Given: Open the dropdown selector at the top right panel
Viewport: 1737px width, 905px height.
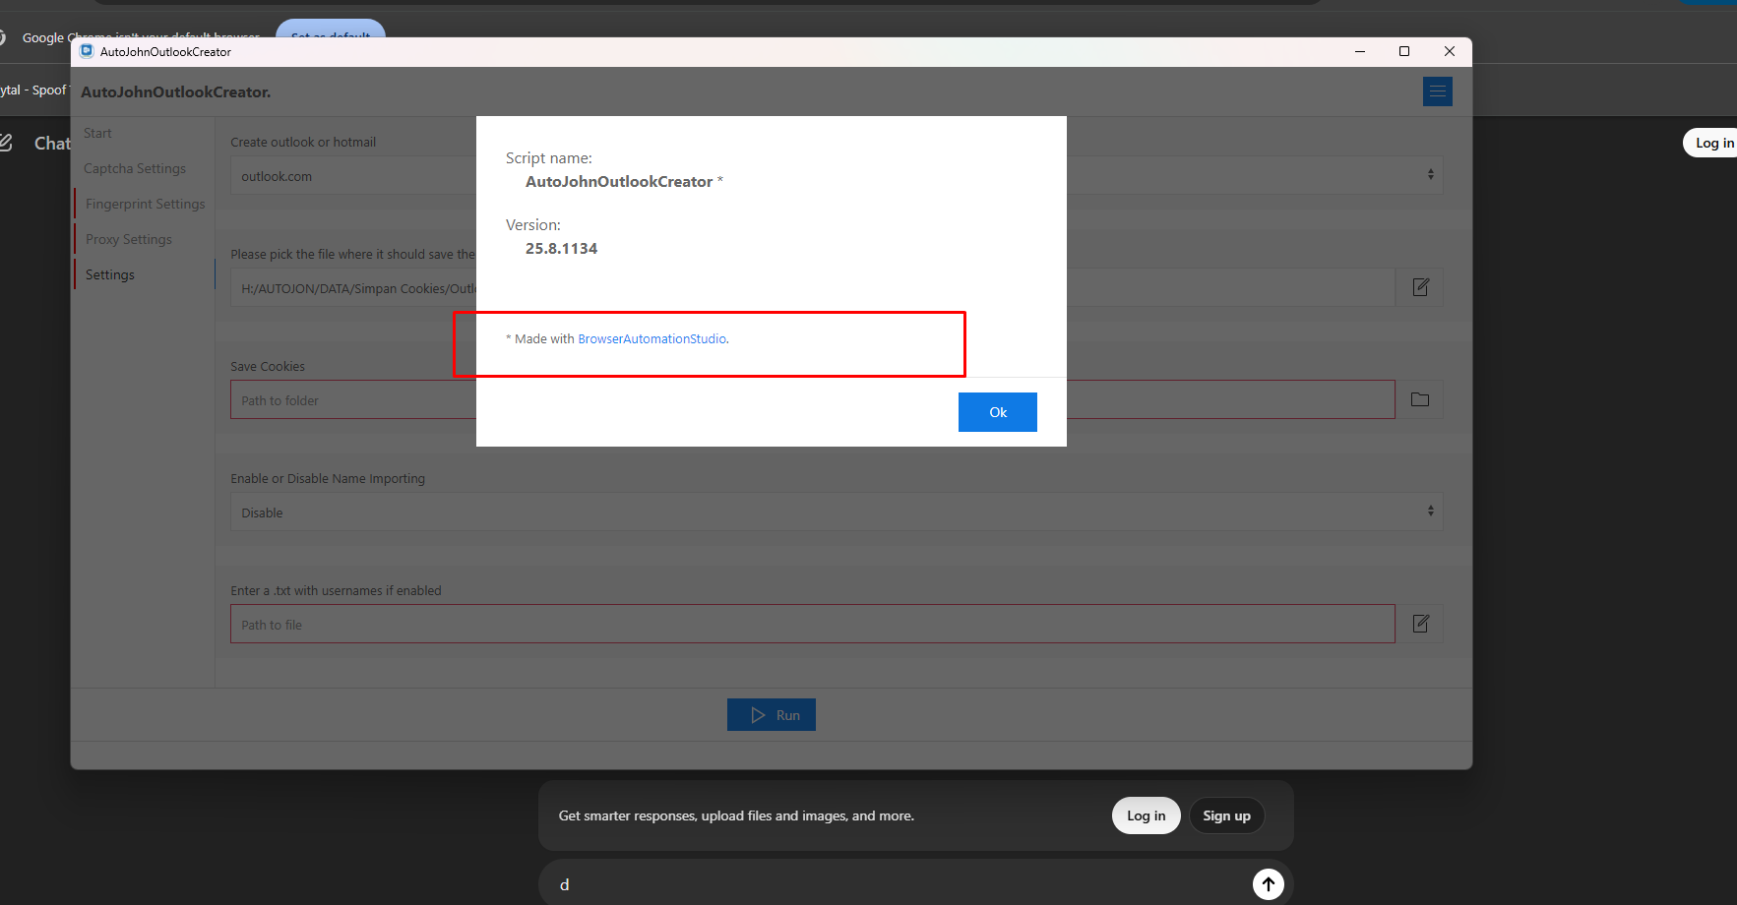Looking at the screenshot, I should click(x=1432, y=174).
